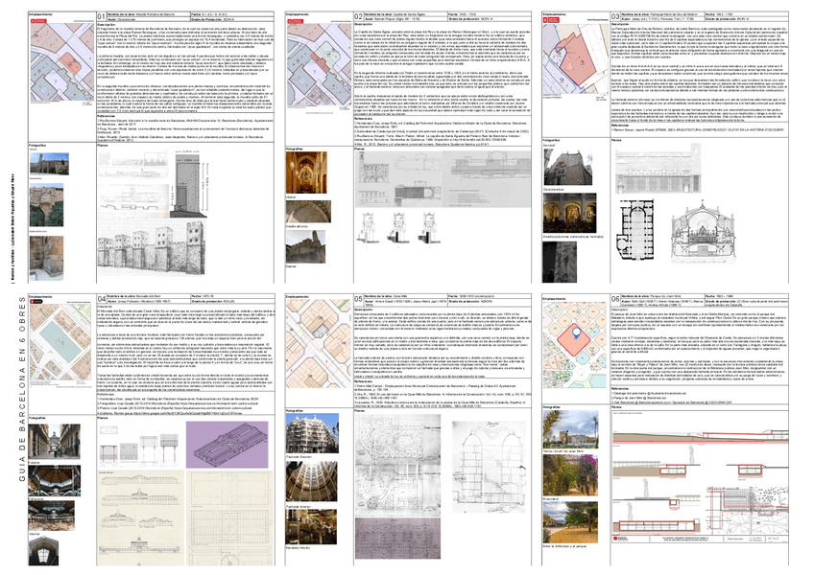The image size is (814, 575).
Task: Open the purple-tinted plan in card 05
Action: coord(397,538)
